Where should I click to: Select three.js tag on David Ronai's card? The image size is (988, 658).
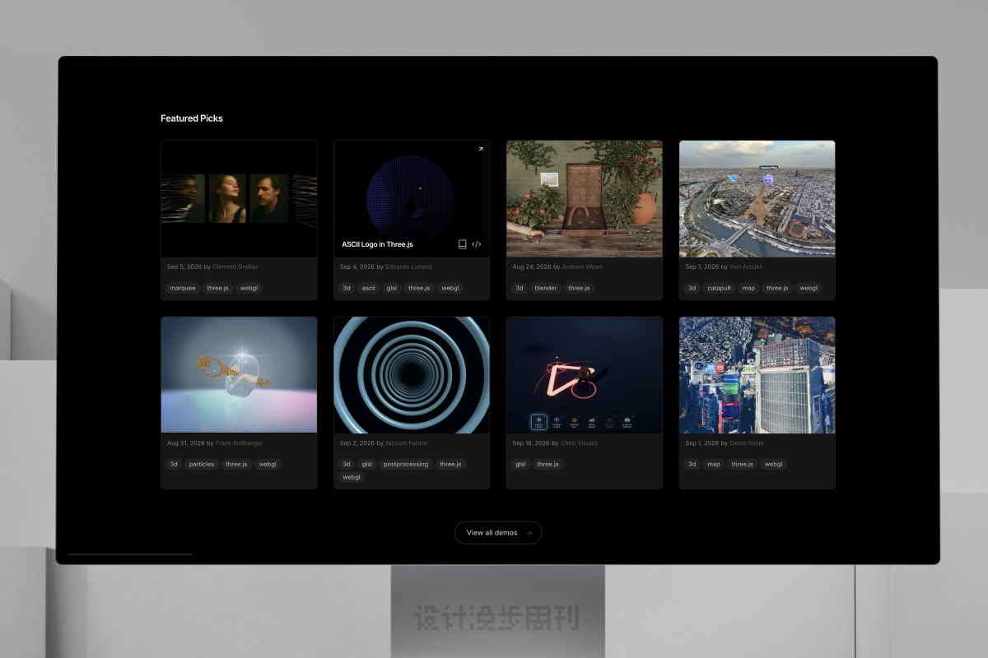click(x=742, y=464)
